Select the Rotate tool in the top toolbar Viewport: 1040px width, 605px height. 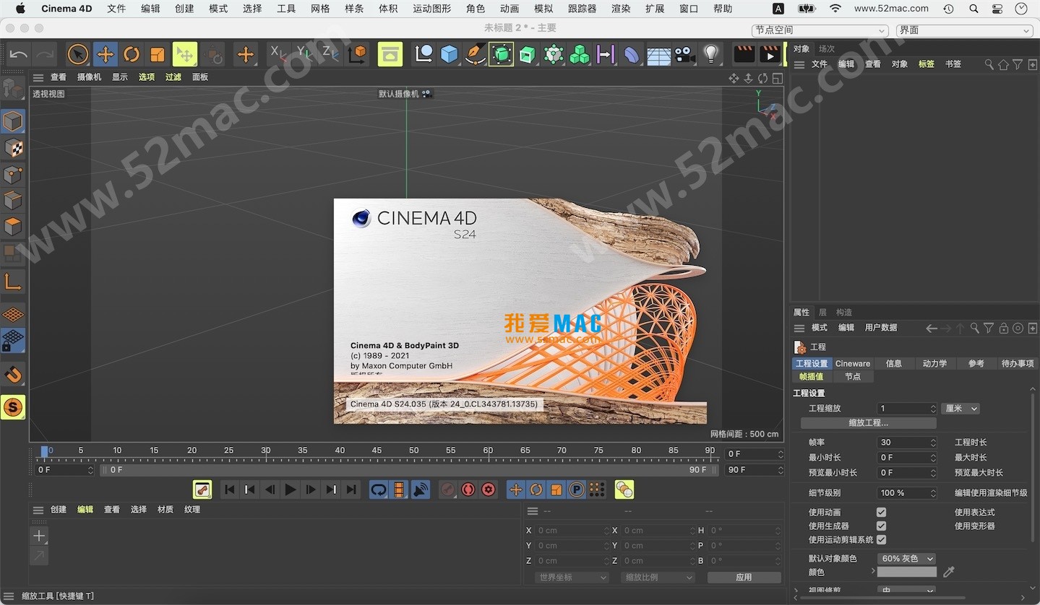132,54
